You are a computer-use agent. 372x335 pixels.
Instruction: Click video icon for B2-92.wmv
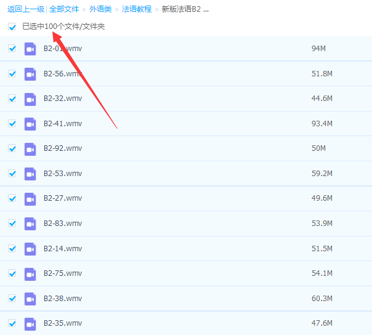[x=30, y=148]
